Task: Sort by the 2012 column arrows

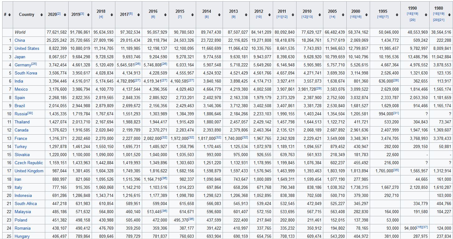Action: click(269, 15)
